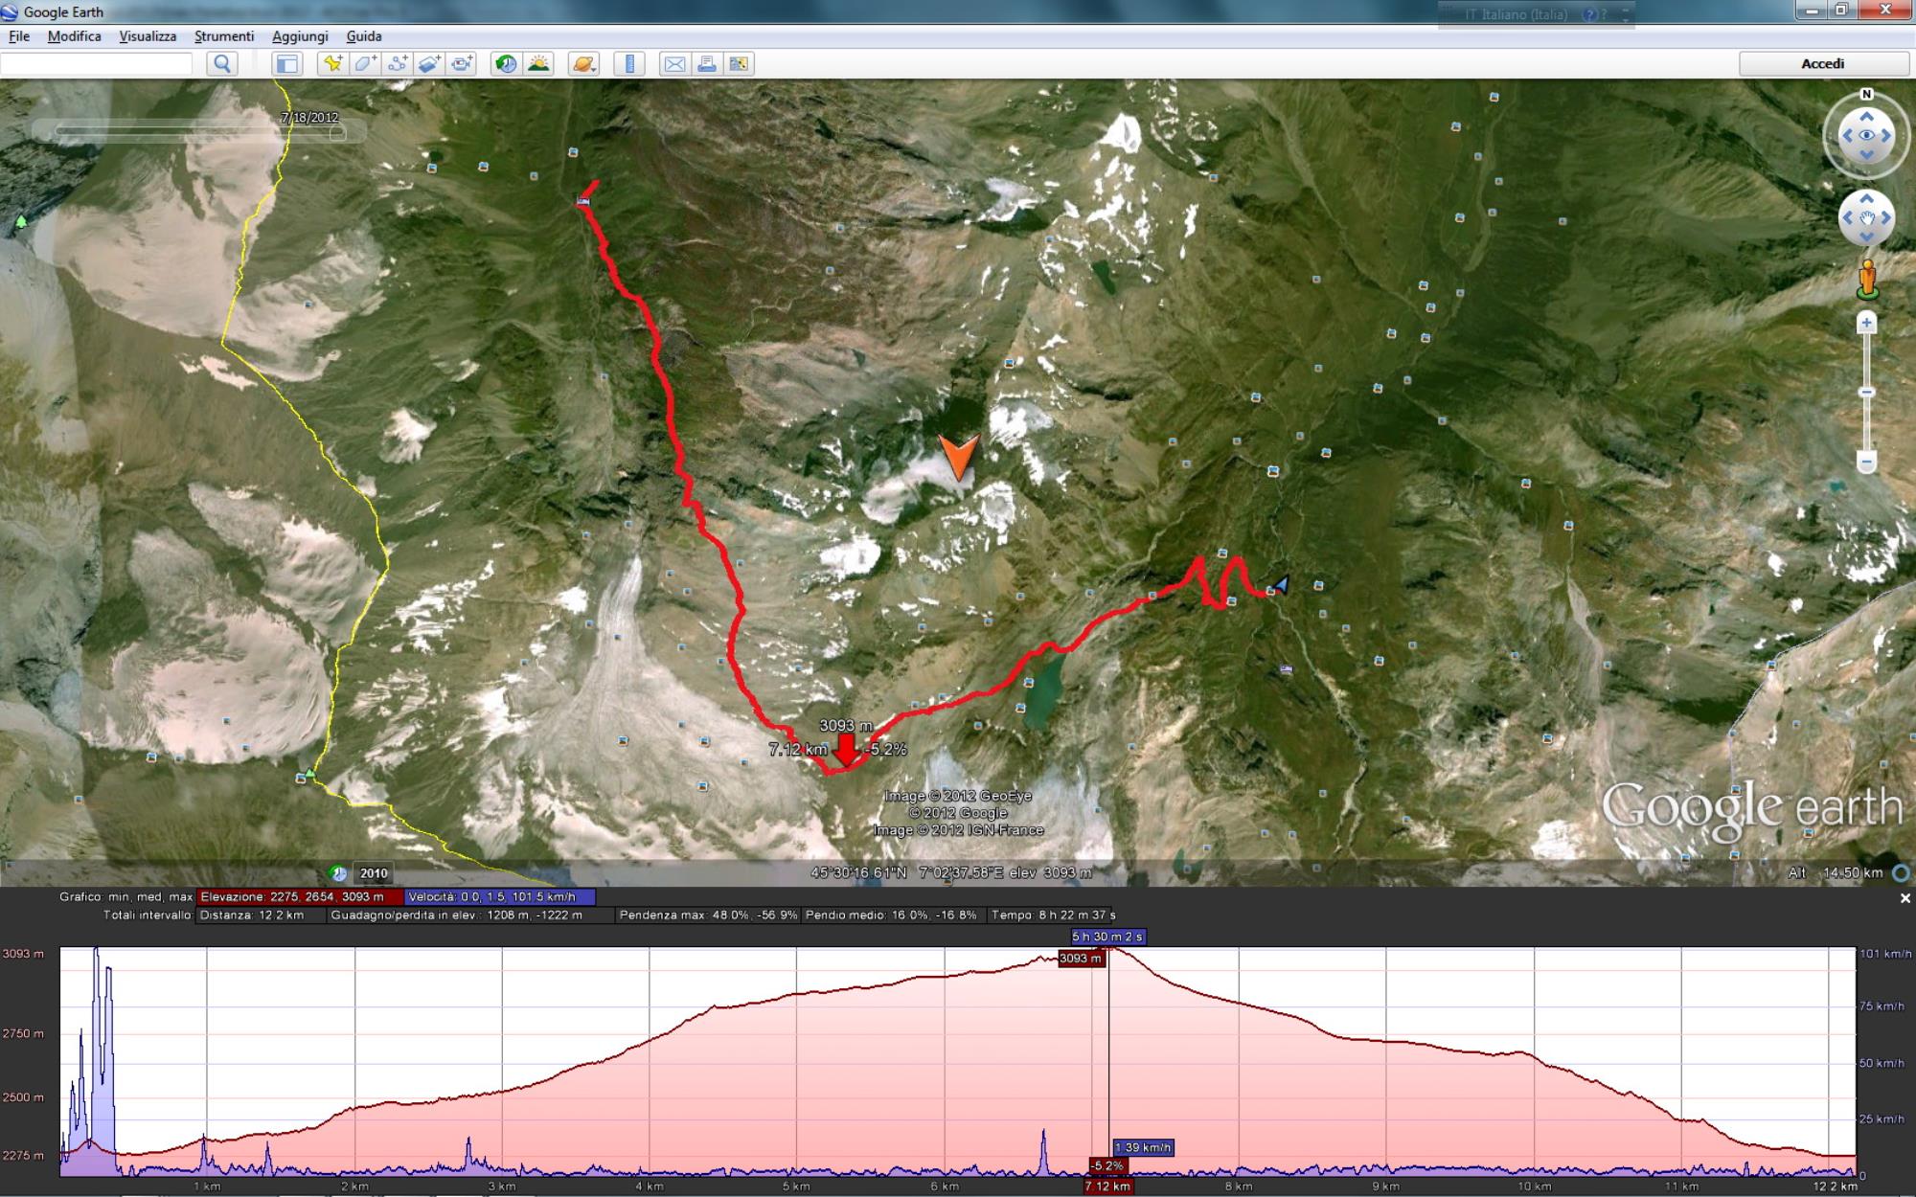Click the green tent icon at left edge

21,221
